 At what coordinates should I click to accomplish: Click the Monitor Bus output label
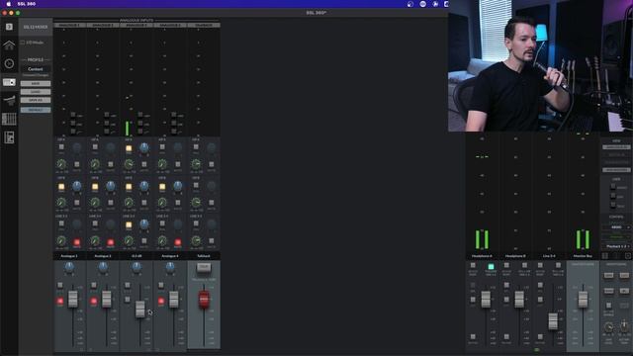pyautogui.click(x=583, y=256)
